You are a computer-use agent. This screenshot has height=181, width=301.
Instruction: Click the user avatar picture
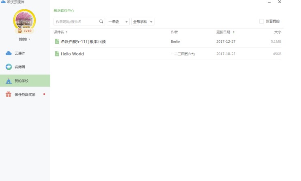(x=24, y=20)
